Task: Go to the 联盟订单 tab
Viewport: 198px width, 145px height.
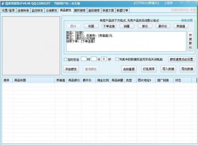Action: [122, 10]
